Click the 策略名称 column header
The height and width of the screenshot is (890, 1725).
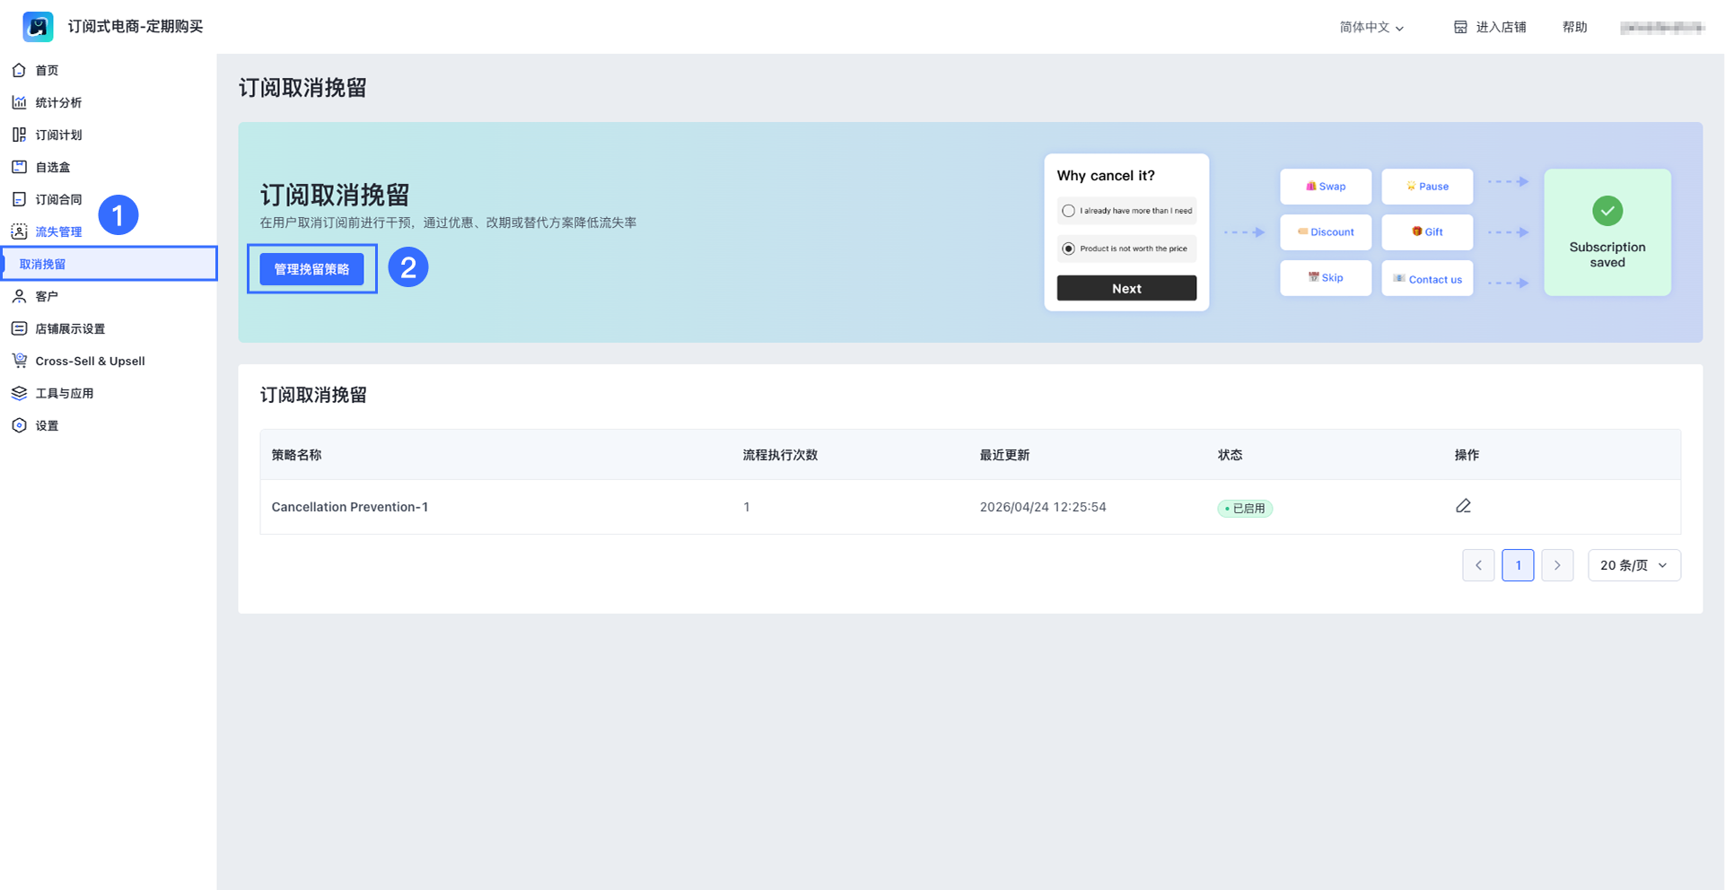[x=296, y=455]
